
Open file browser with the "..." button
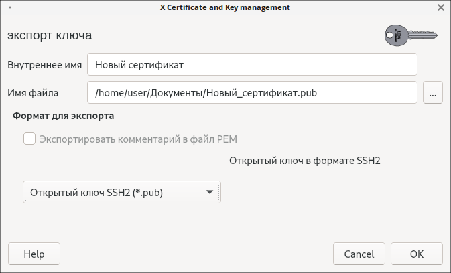click(432, 93)
